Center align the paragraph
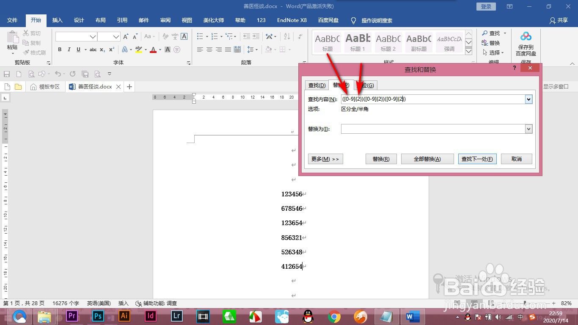This screenshot has width=578, height=325. click(x=209, y=50)
